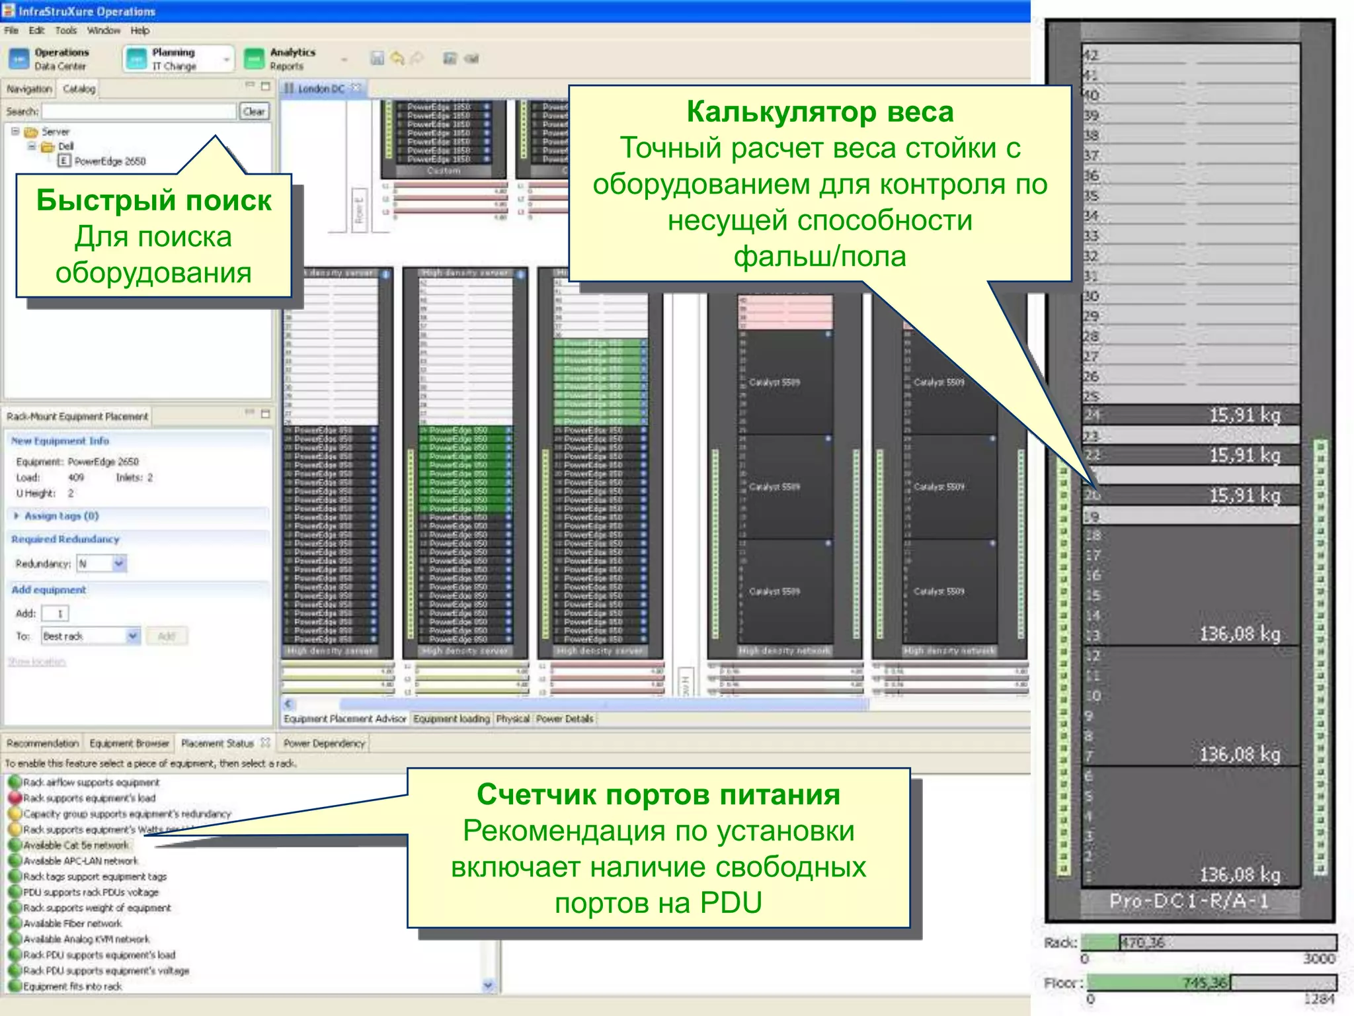Open the File menu
This screenshot has height=1016, width=1354.
[x=11, y=30]
